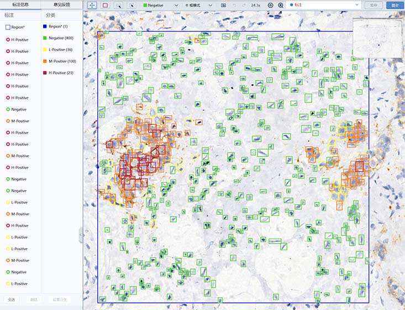The image size is (405, 310).
Task: Click the redo arrow icon
Action: coord(244,5)
